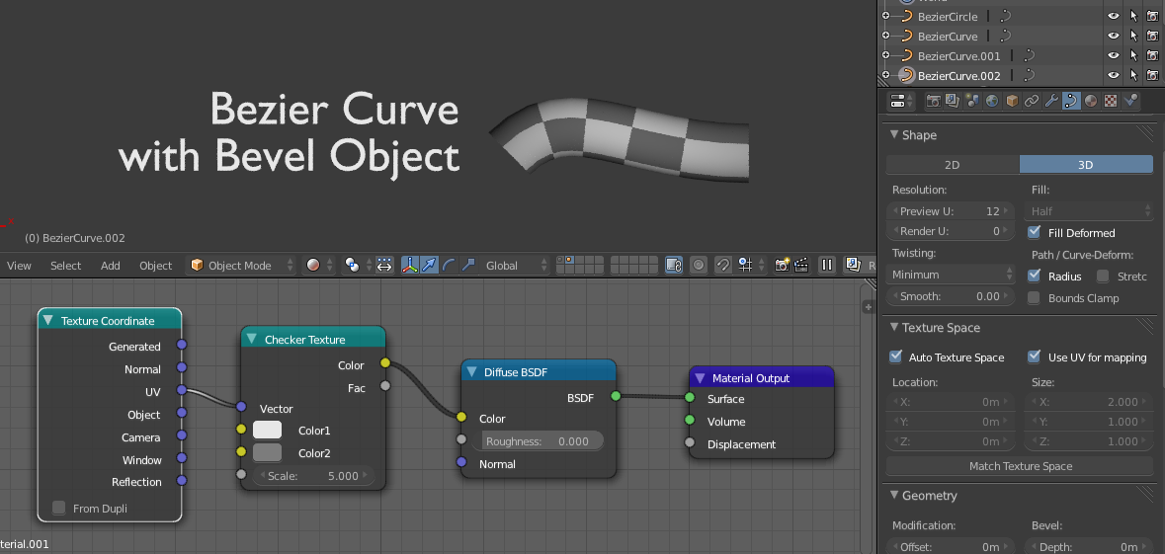The image size is (1165, 554).
Task: Select BezierCurve.002 in the outliner
Action: [958, 75]
